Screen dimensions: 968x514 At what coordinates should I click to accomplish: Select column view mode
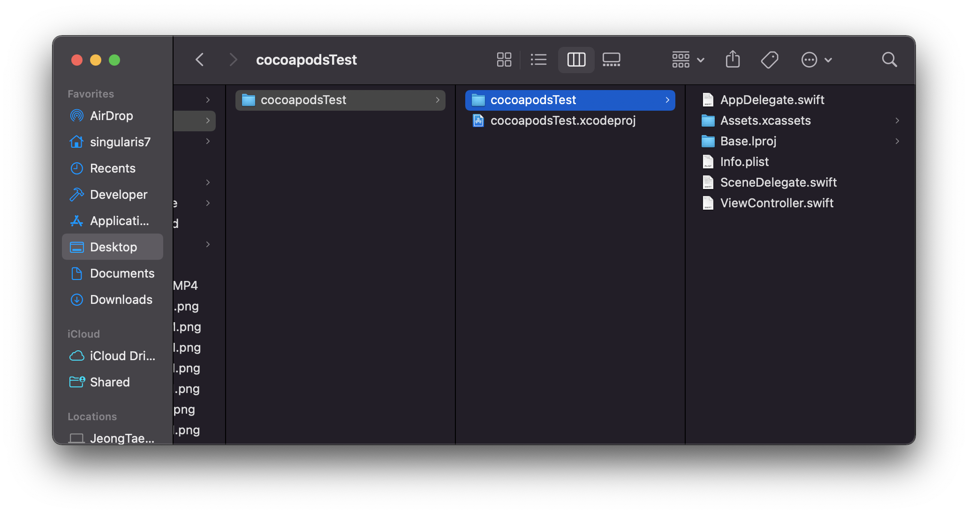[x=576, y=60]
